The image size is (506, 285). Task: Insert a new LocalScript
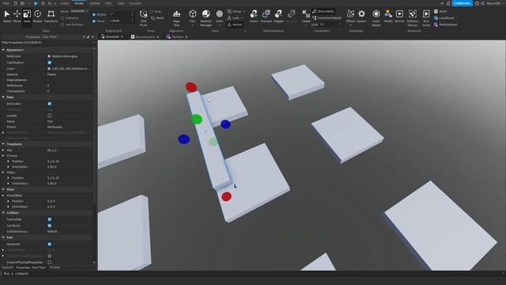(444, 17)
